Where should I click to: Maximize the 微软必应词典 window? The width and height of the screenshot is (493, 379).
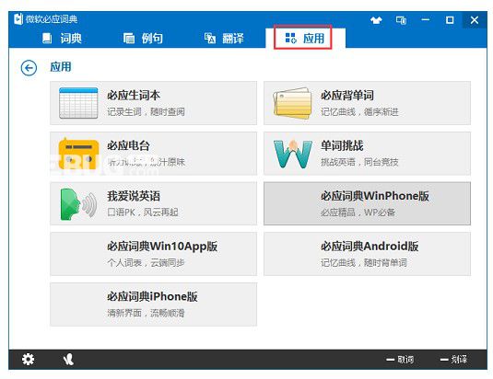click(x=450, y=20)
